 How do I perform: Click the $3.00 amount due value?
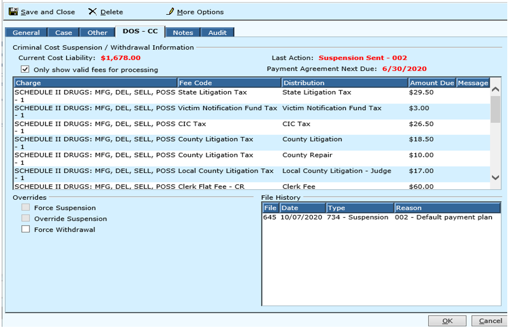point(419,108)
